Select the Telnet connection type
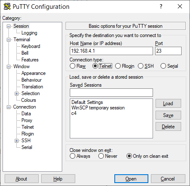This screenshot has height=186, width=190. [95, 66]
